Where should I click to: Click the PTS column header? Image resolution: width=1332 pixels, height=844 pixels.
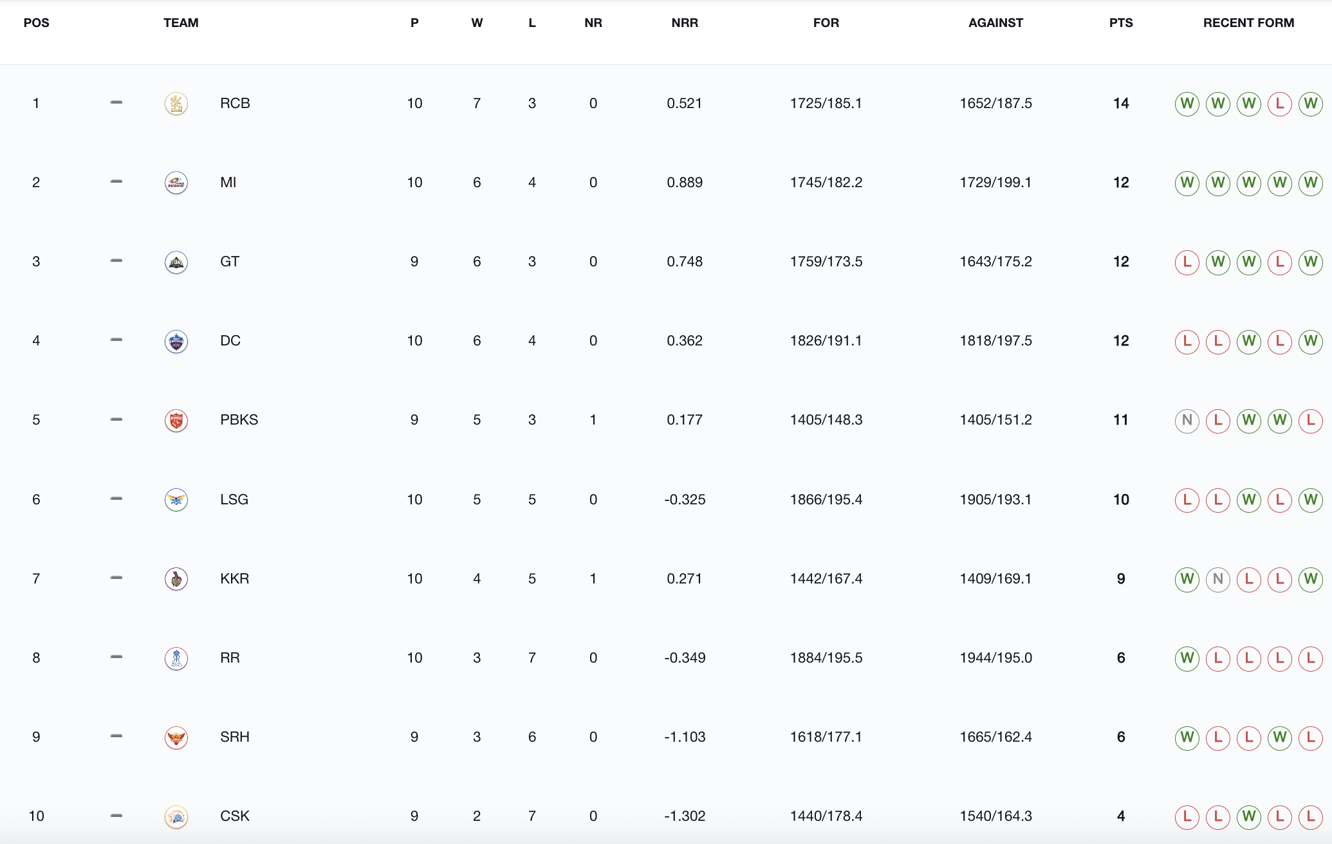1120,23
